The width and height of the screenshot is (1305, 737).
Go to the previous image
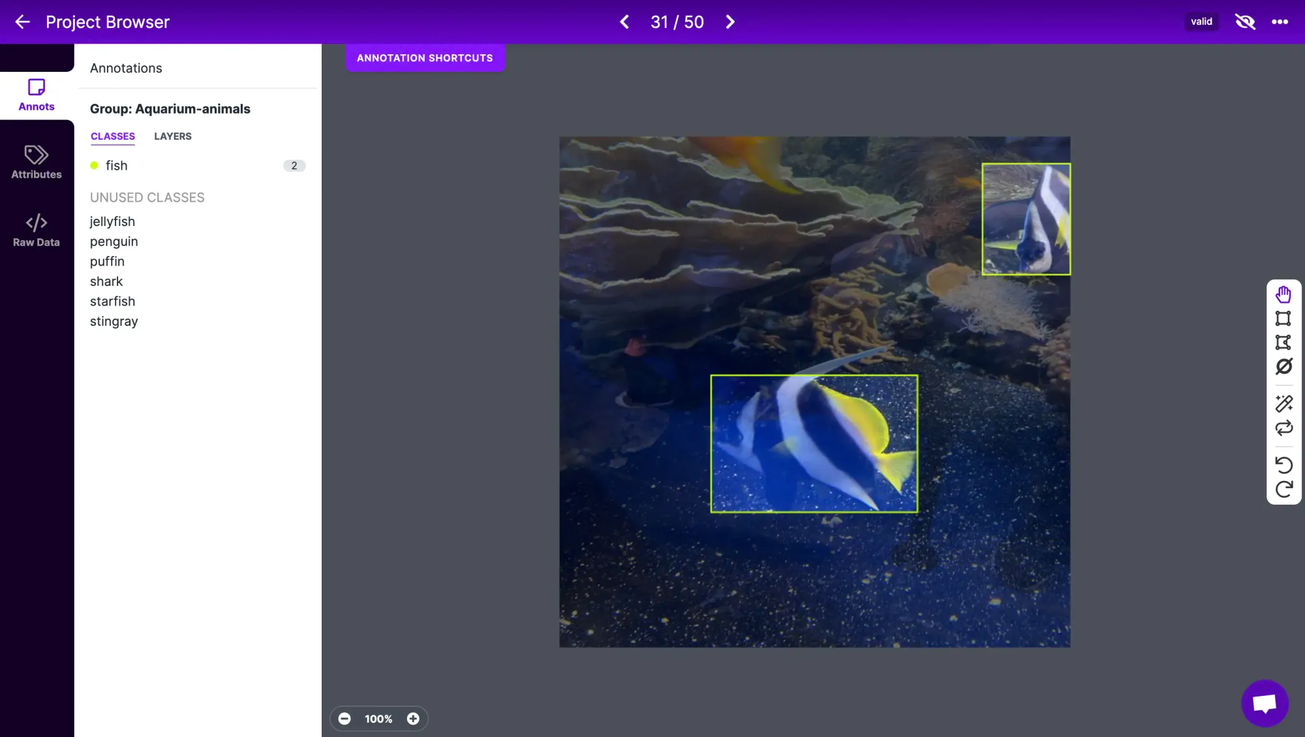pos(624,22)
